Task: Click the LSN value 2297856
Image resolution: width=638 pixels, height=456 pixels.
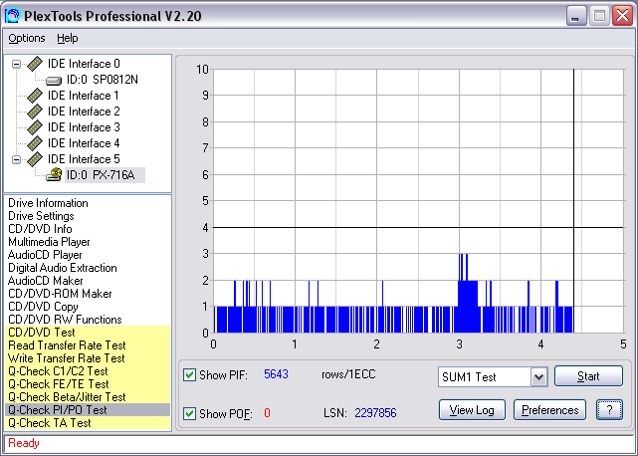Action: pyautogui.click(x=375, y=413)
